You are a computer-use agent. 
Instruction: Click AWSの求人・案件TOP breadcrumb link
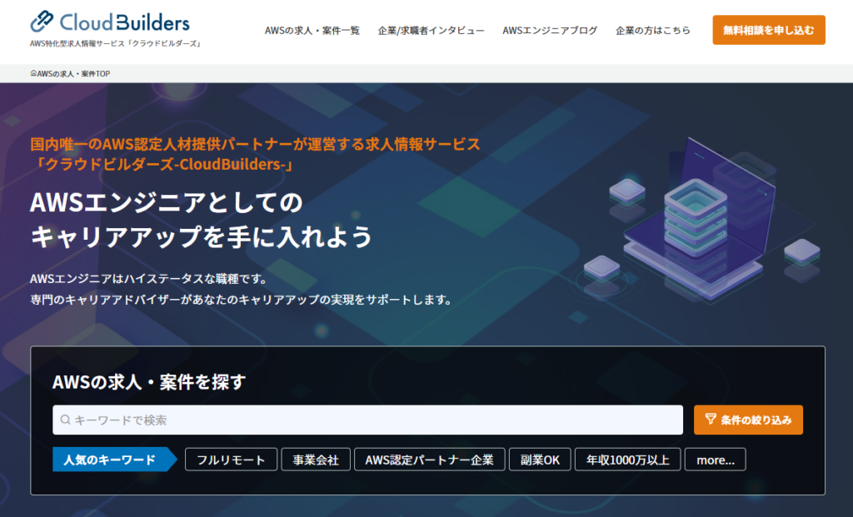[x=73, y=74]
